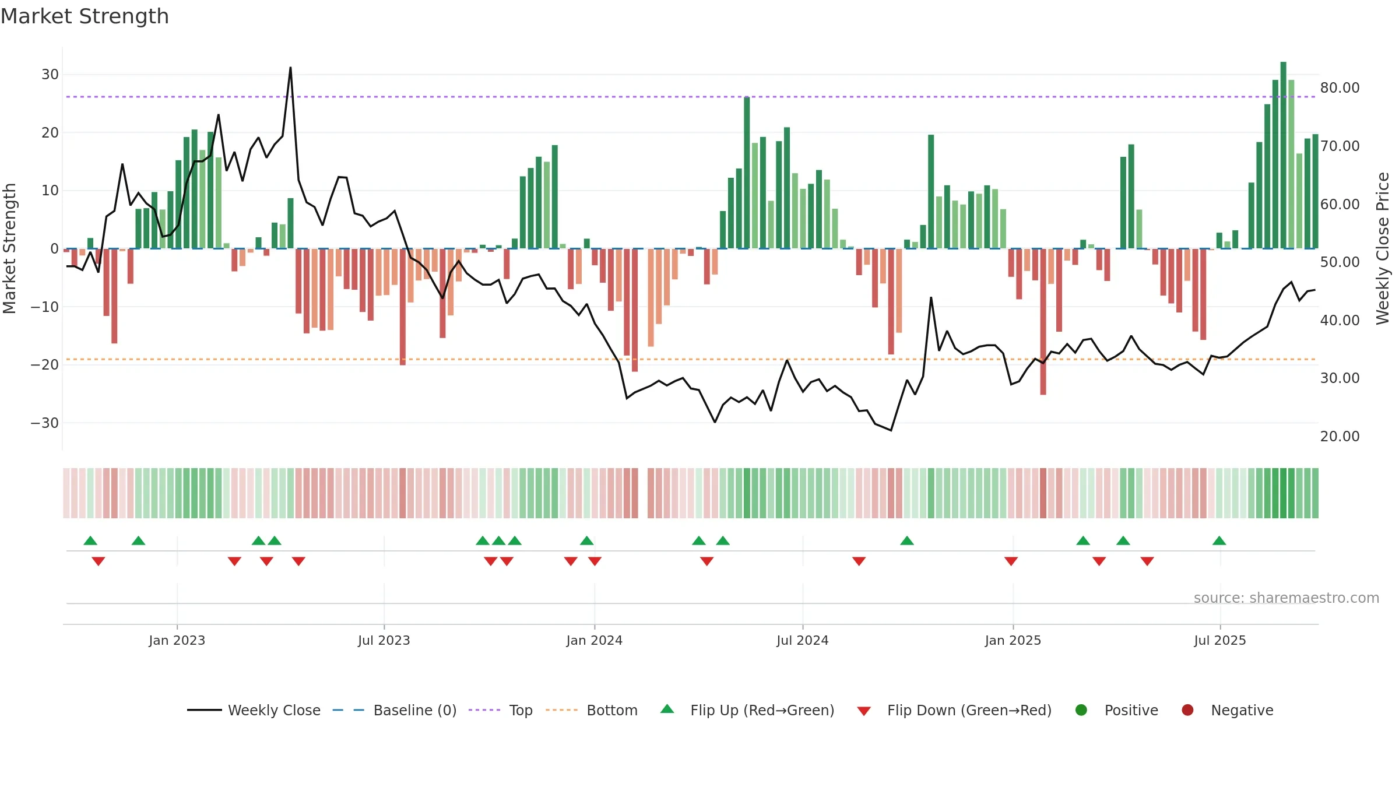The height and width of the screenshot is (787, 1399).
Task: Click the 20.00 price tick on the right axis
Action: 1340,436
